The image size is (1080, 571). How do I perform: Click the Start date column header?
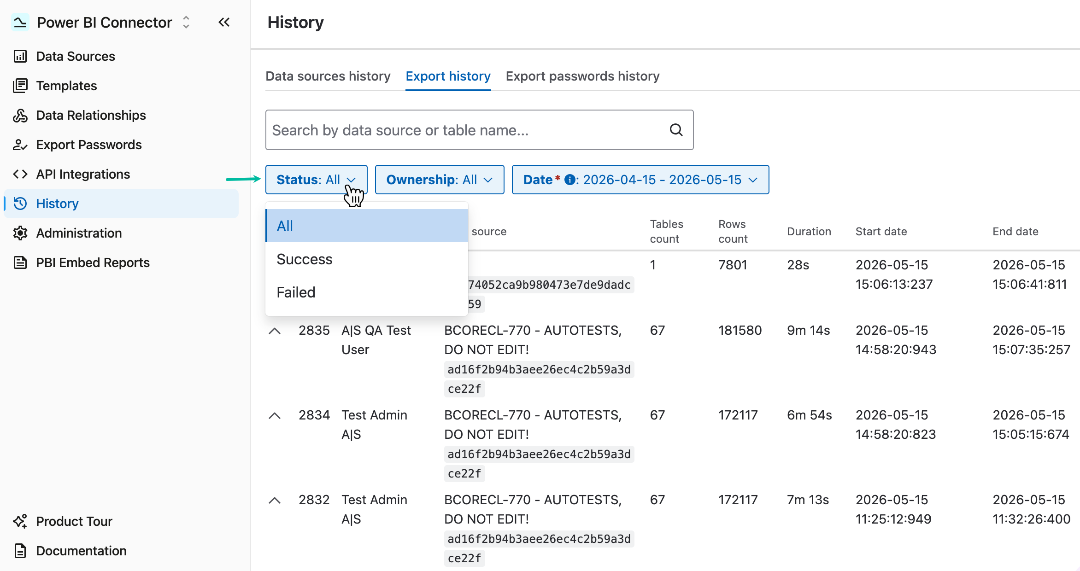coord(881,232)
